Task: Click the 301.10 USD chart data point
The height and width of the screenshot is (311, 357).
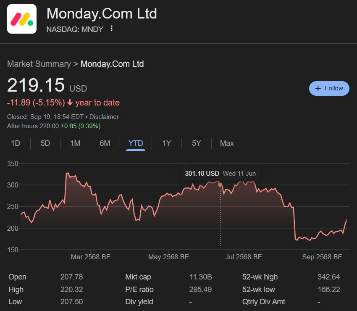Action: [x=220, y=184]
